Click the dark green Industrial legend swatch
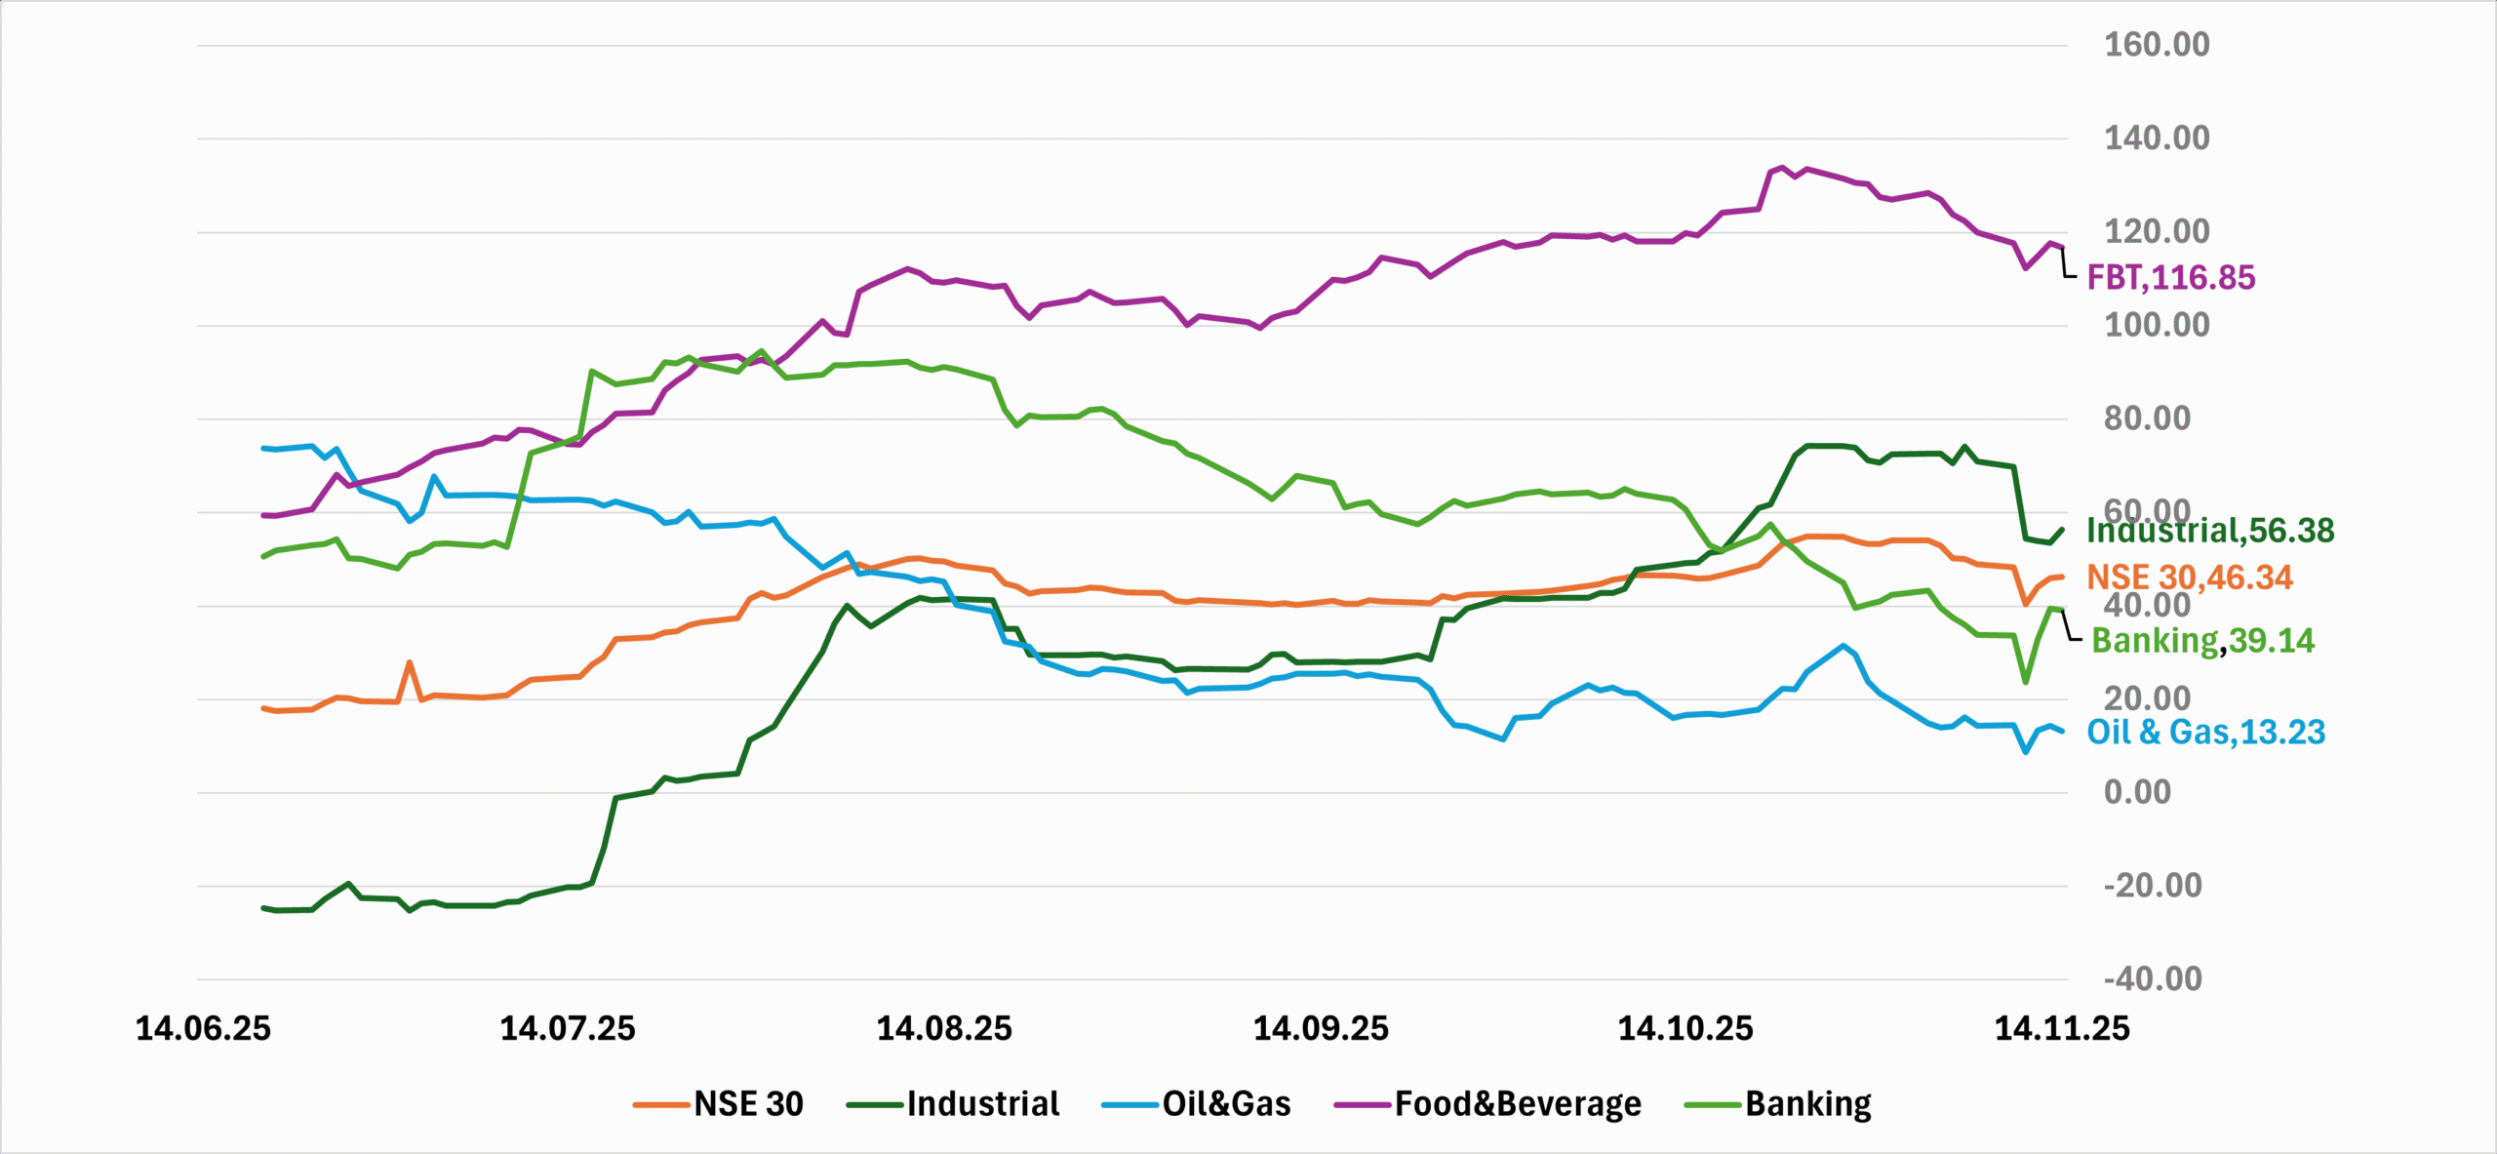 (x=875, y=1105)
